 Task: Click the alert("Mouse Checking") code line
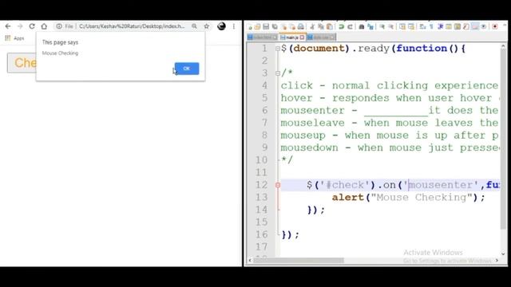408,198
